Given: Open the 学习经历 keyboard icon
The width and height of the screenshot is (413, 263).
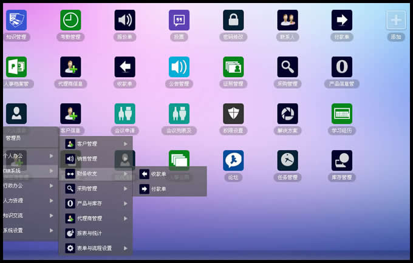Looking at the screenshot, I should point(342,114).
